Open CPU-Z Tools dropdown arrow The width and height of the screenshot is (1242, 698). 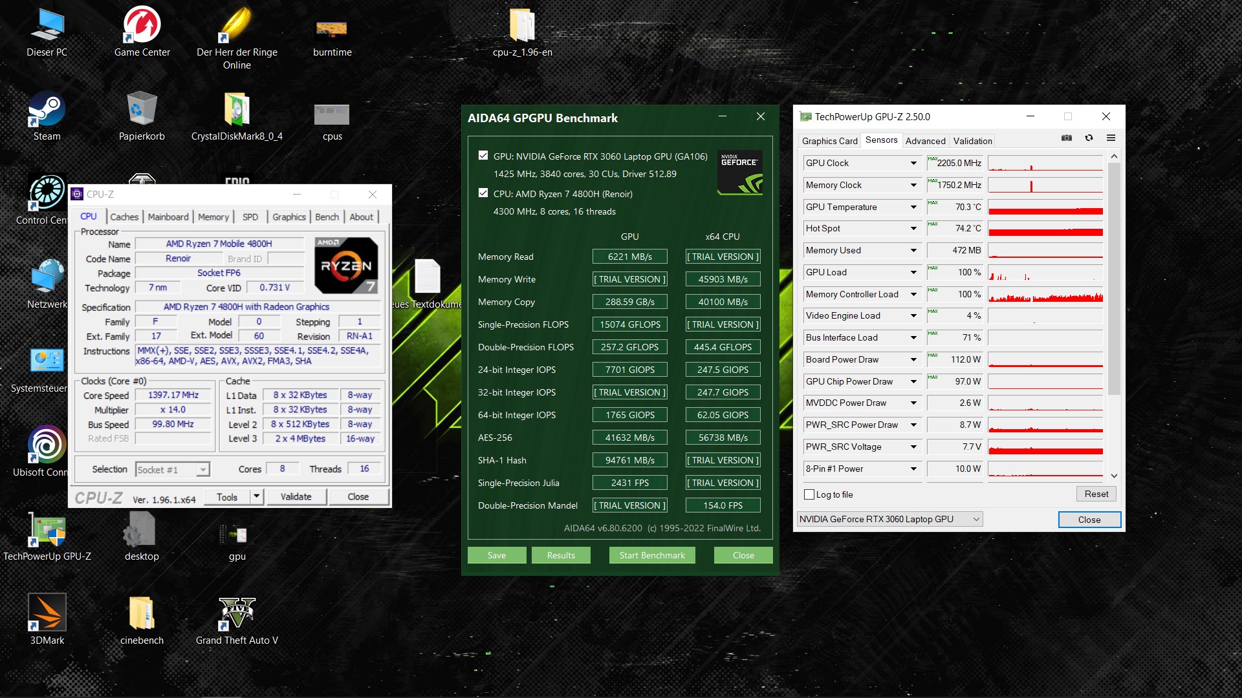[257, 496]
